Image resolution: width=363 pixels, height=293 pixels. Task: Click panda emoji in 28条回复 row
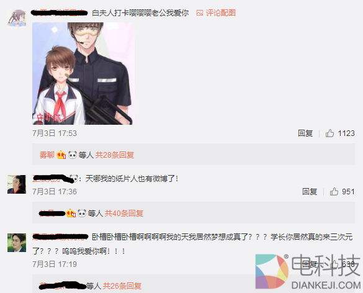pyautogui.click(x=73, y=155)
